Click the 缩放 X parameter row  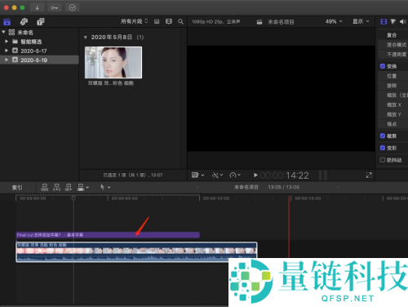coord(393,105)
